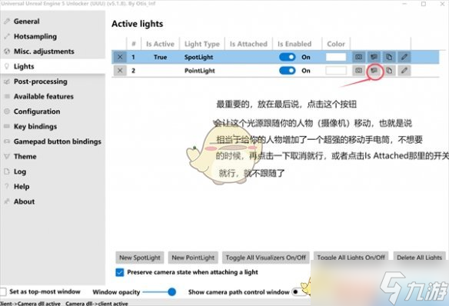Viewport: 449px width, 306px height.
Task: Toggle SpotLight Is Enabled switch
Action: click(288, 57)
